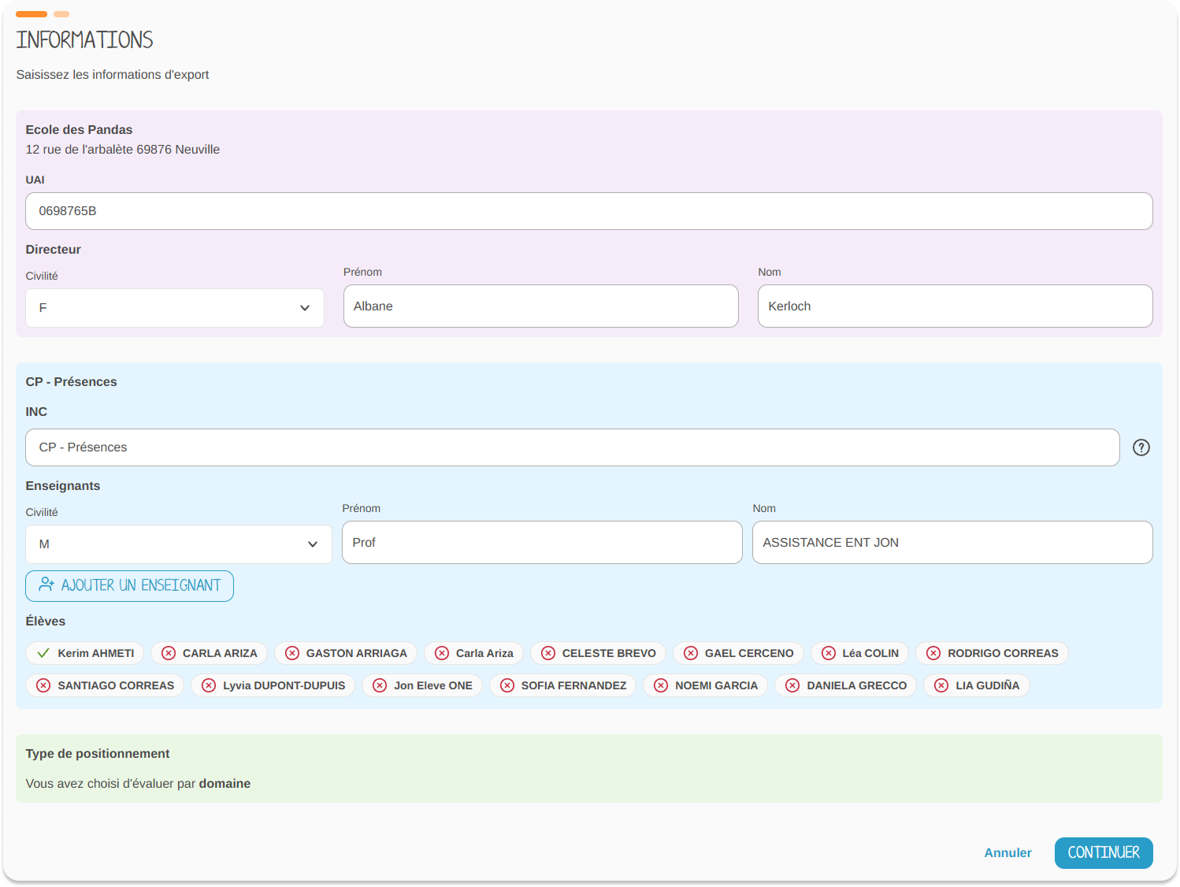
Task: Click the X icon on Jon Eleve ONE chip
Action: click(380, 685)
